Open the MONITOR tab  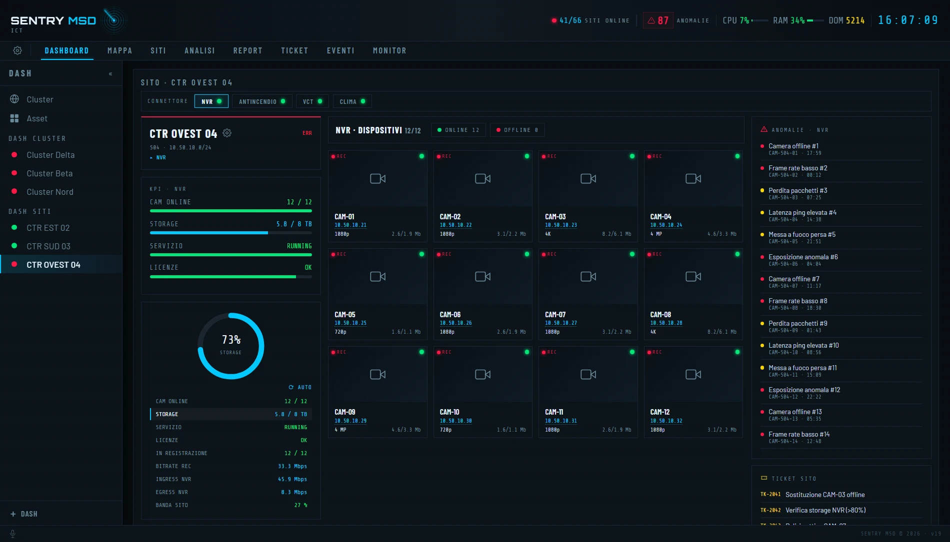[x=389, y=50]
